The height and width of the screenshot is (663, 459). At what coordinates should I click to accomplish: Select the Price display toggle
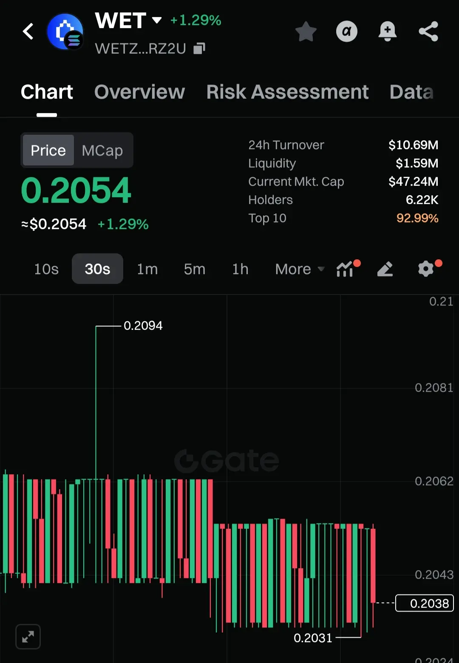pyautogui.click(x=48, y=150)
